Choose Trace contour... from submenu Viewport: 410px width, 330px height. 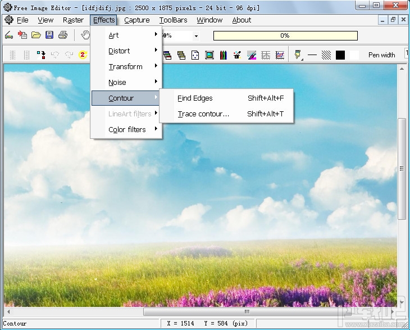tap(226, 114)
